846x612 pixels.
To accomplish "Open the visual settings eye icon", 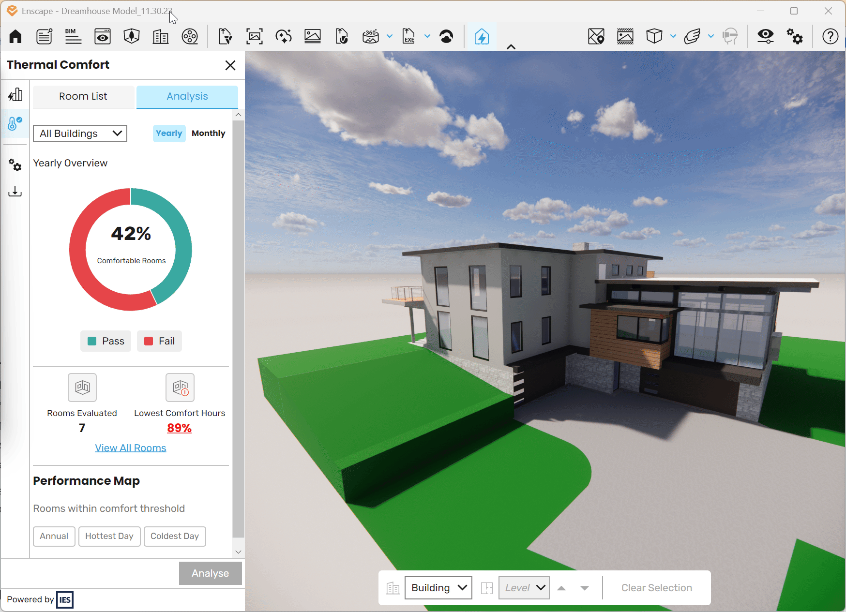I will 766,36.
